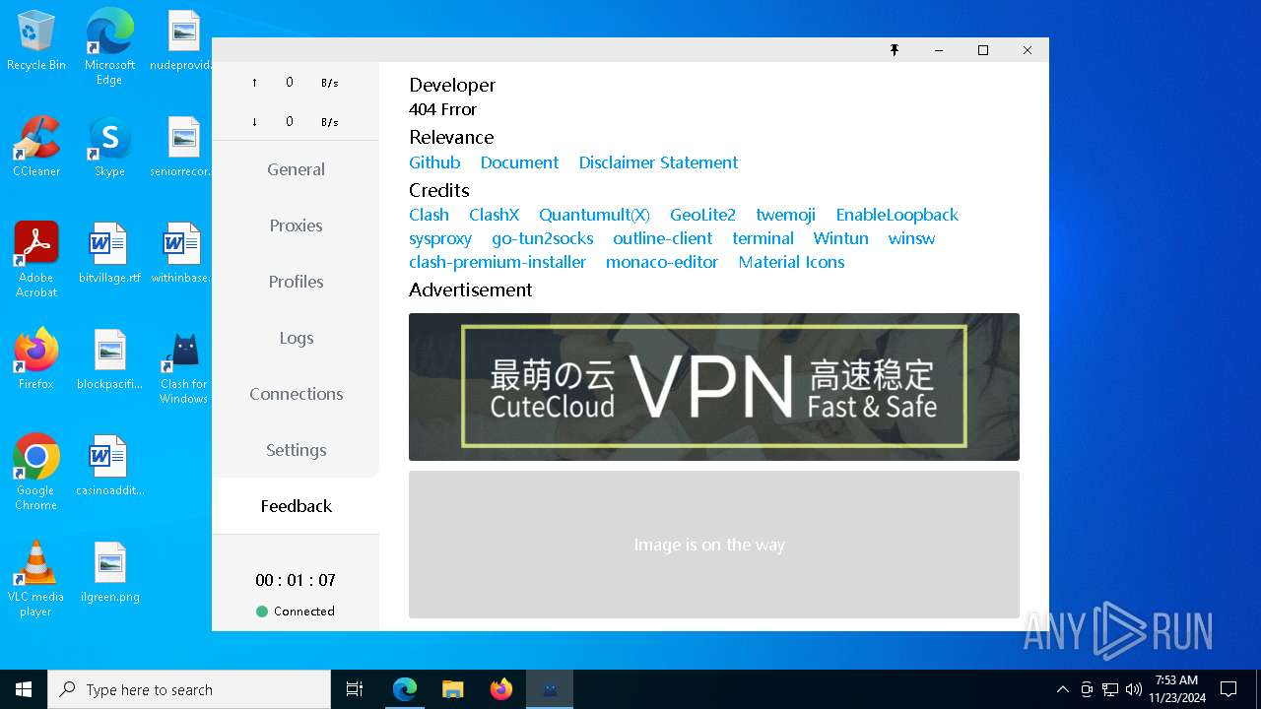
Task: Open blockpacifi image file icon
Action: tap(109, 359)
